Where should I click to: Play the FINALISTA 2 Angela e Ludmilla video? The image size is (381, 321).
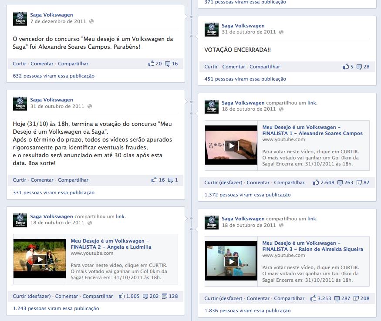pyautogui.click(x=40, y=260)
